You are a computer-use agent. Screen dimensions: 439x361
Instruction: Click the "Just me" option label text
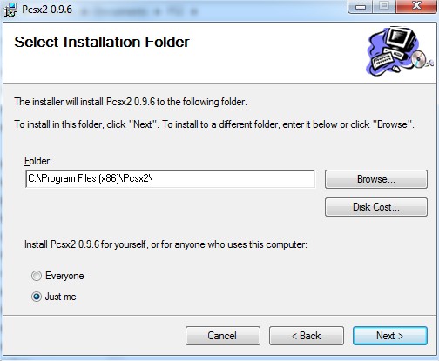tap(60, 297)
